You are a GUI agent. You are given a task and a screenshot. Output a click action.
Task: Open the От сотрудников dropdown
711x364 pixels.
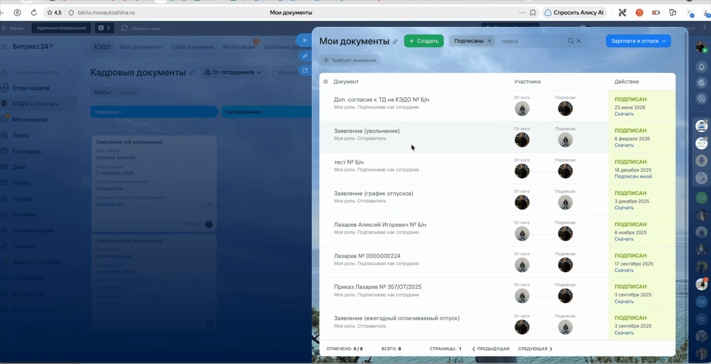click(x=233, y=72)
